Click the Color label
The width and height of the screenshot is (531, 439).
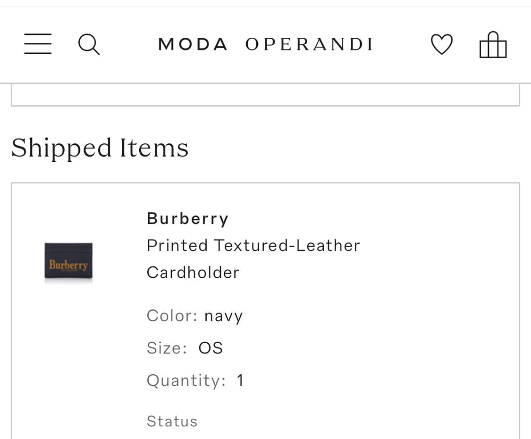point(172,315)
